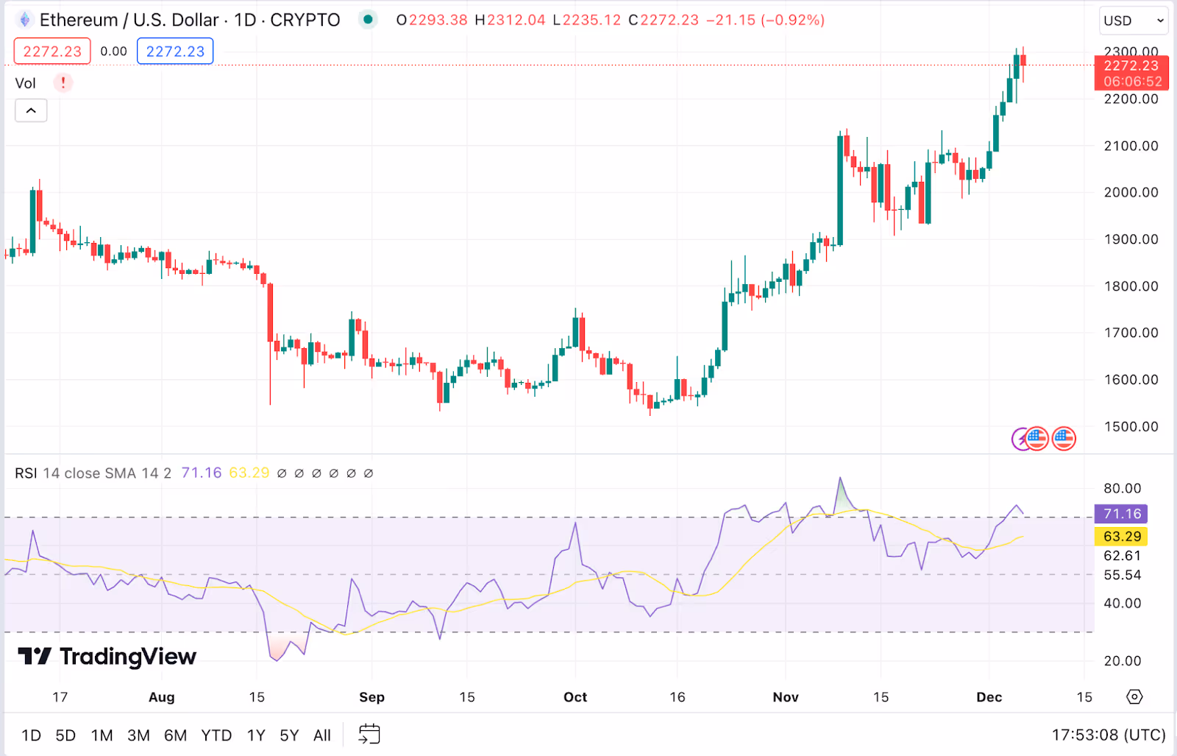Select the YTD range tab

tap(216, 735)
